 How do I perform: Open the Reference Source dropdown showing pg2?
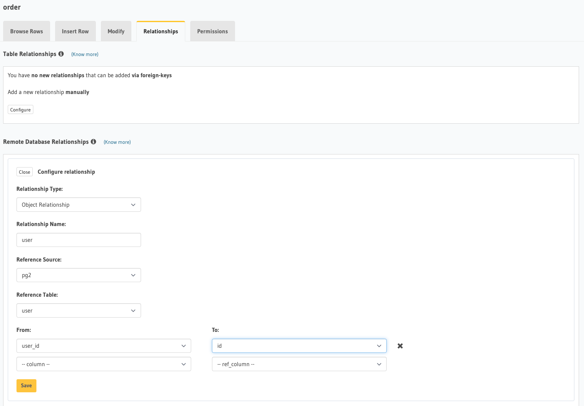78,275
